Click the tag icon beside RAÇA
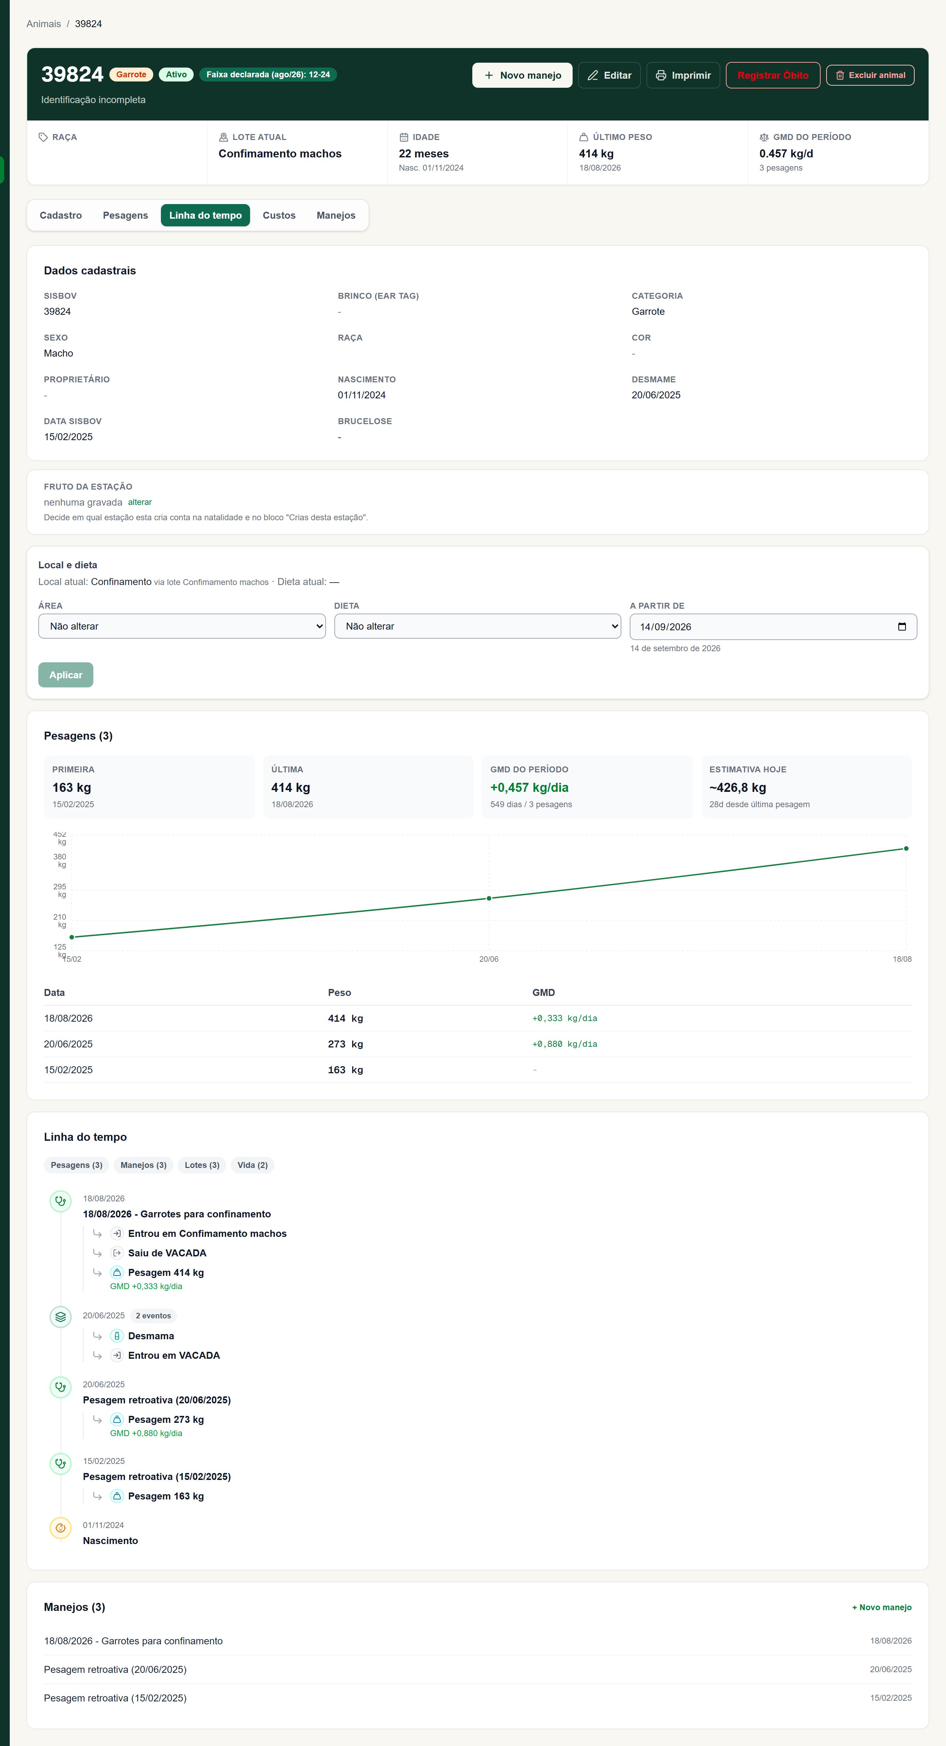The height and width of the screenshot is (1746, 946). [x=44, y=137]
